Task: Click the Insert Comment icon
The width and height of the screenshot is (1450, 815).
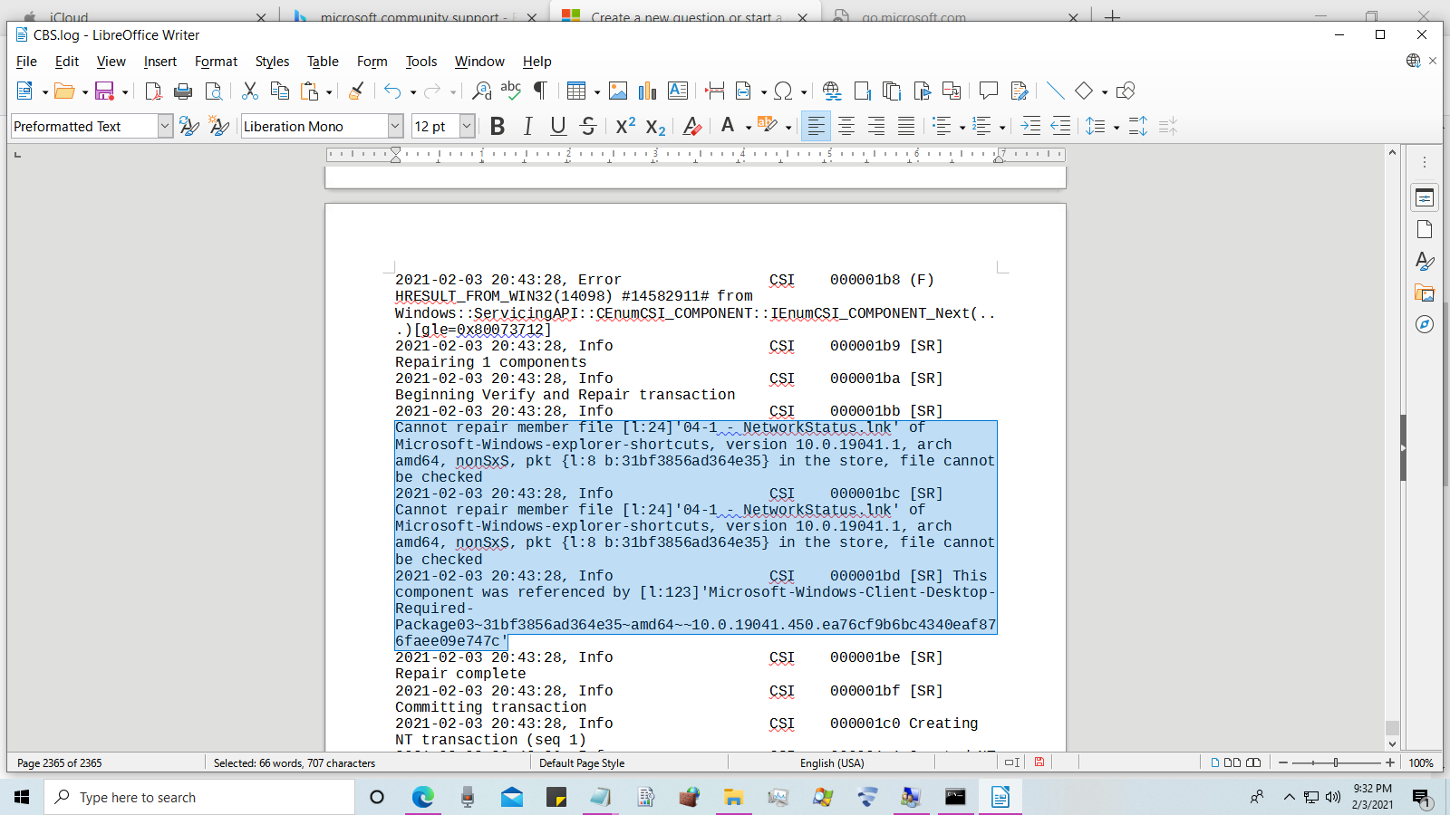Action: pos(989,91)
